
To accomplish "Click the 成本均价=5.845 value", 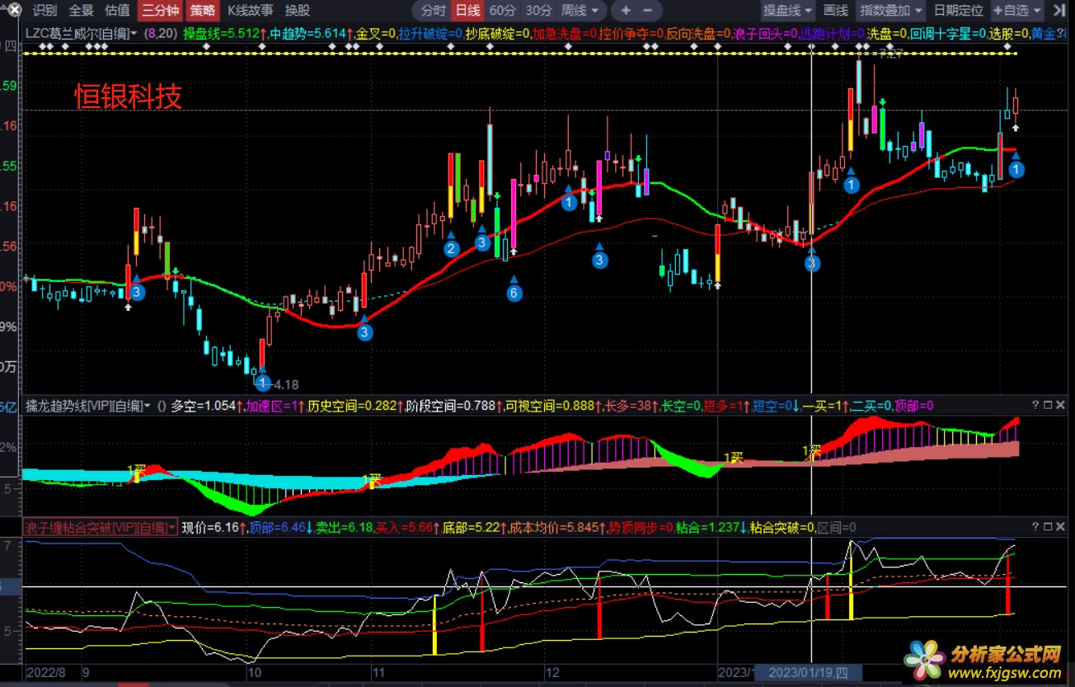I will tap(553, 527).
